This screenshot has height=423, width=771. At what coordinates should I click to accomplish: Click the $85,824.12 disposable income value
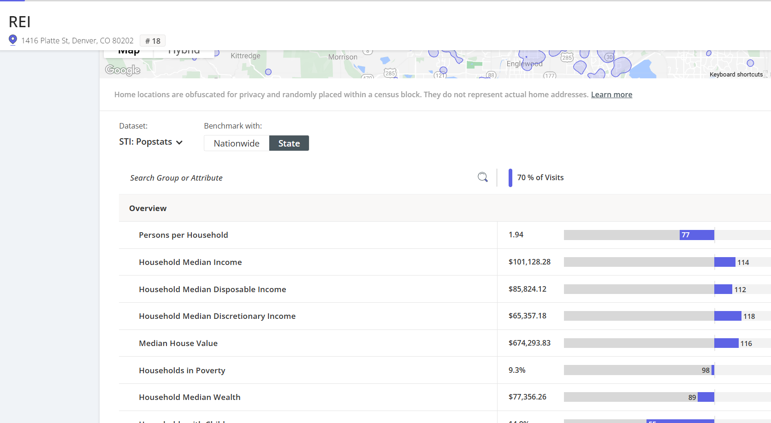[x=528, y=289]
